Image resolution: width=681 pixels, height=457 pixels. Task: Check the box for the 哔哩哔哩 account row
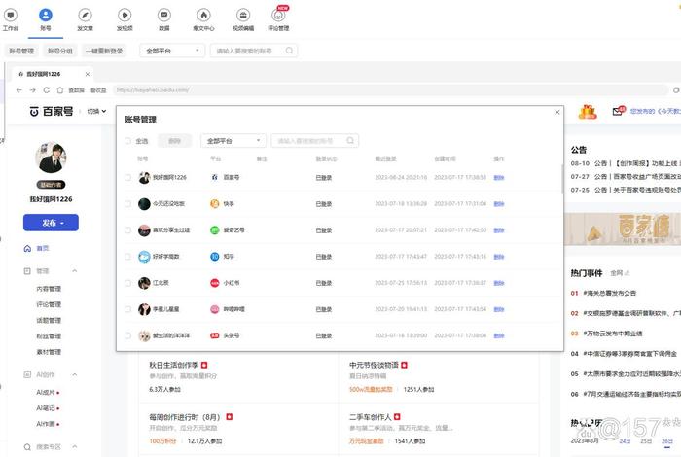pyautogui.click(x=127, y=309)
